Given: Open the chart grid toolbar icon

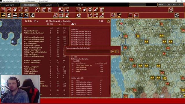Looking at the screenshot, I should tap(21, 10).
